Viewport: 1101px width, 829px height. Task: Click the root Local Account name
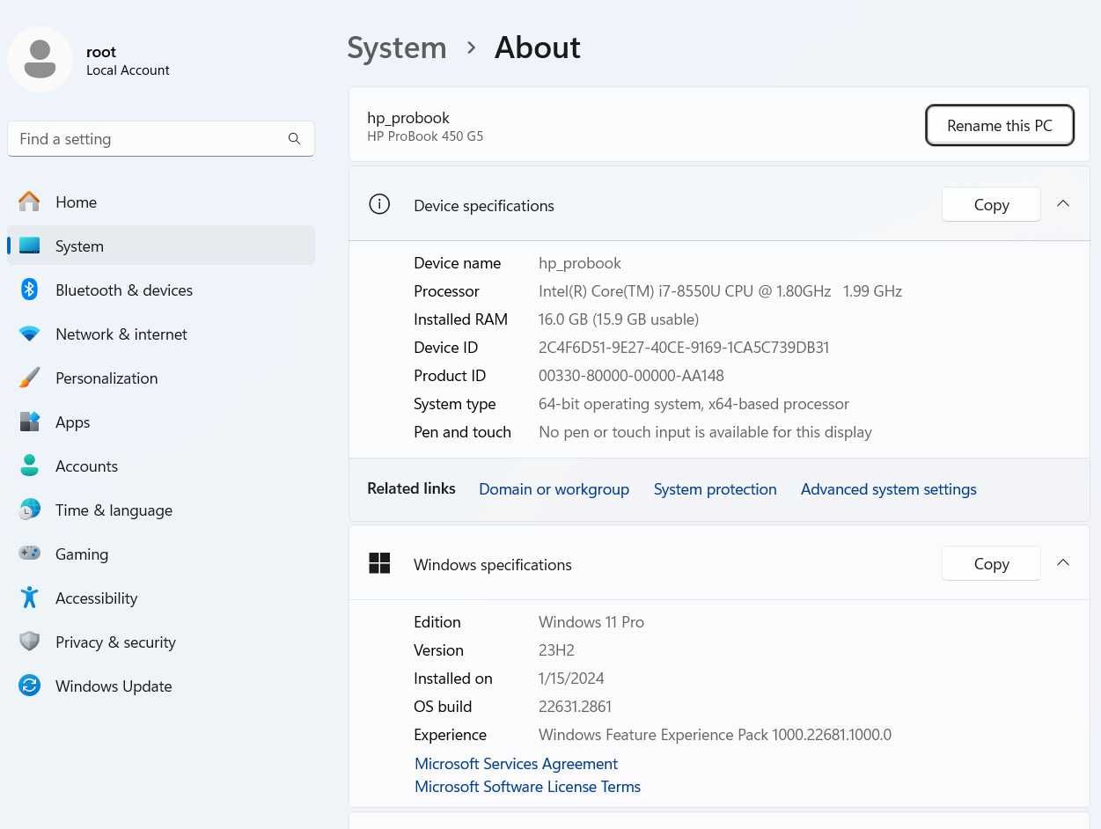click(128, 61)
